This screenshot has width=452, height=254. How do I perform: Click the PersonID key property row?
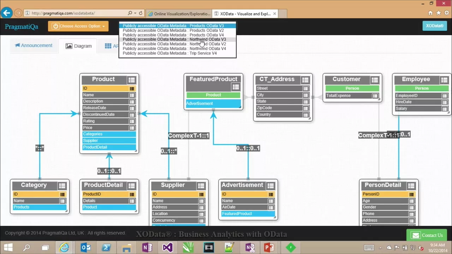(388, 194)
